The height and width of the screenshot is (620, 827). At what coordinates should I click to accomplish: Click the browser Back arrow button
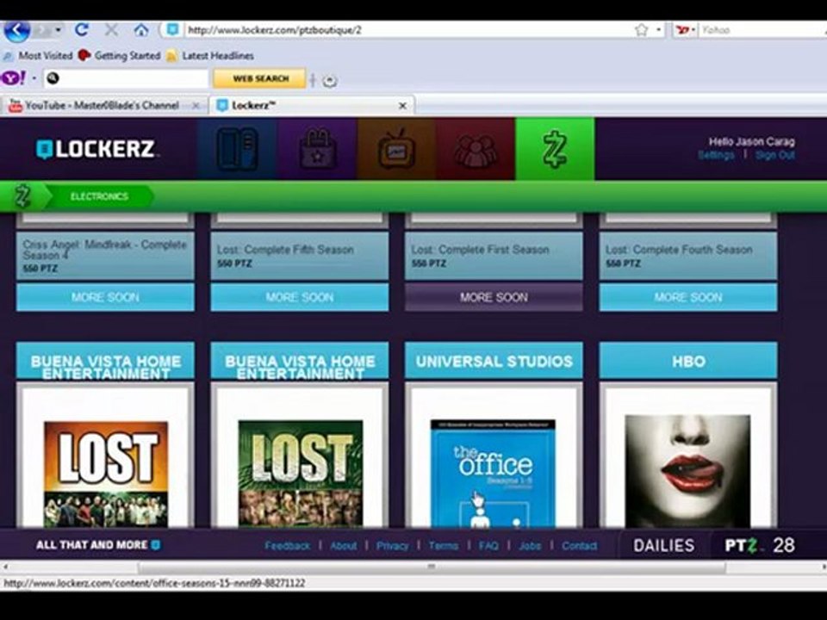17,31
